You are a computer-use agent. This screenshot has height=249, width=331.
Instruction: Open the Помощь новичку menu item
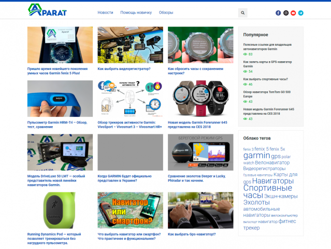pos(136,12)
